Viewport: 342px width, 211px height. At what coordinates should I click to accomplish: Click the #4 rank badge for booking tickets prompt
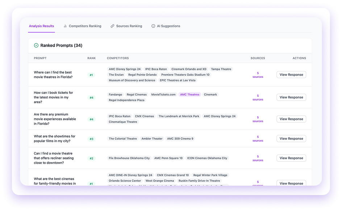click(91, 98)
